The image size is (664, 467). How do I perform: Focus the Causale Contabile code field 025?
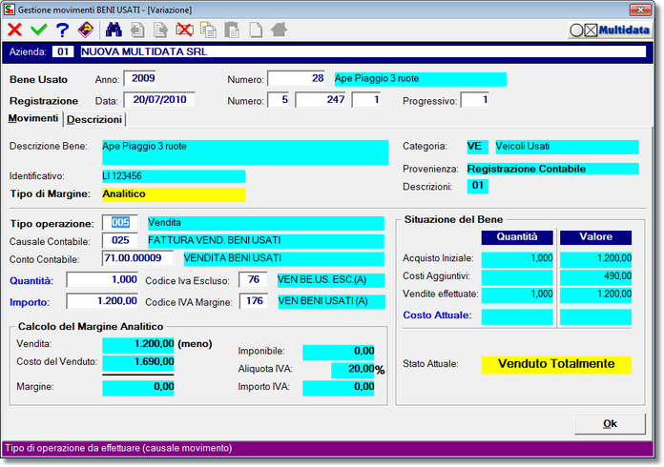(x=120, y=240)
